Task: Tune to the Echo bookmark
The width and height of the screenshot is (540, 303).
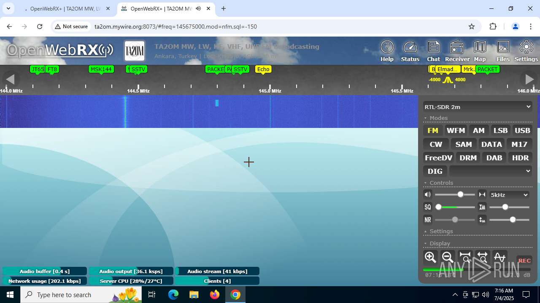Action: tap(263, 69)
